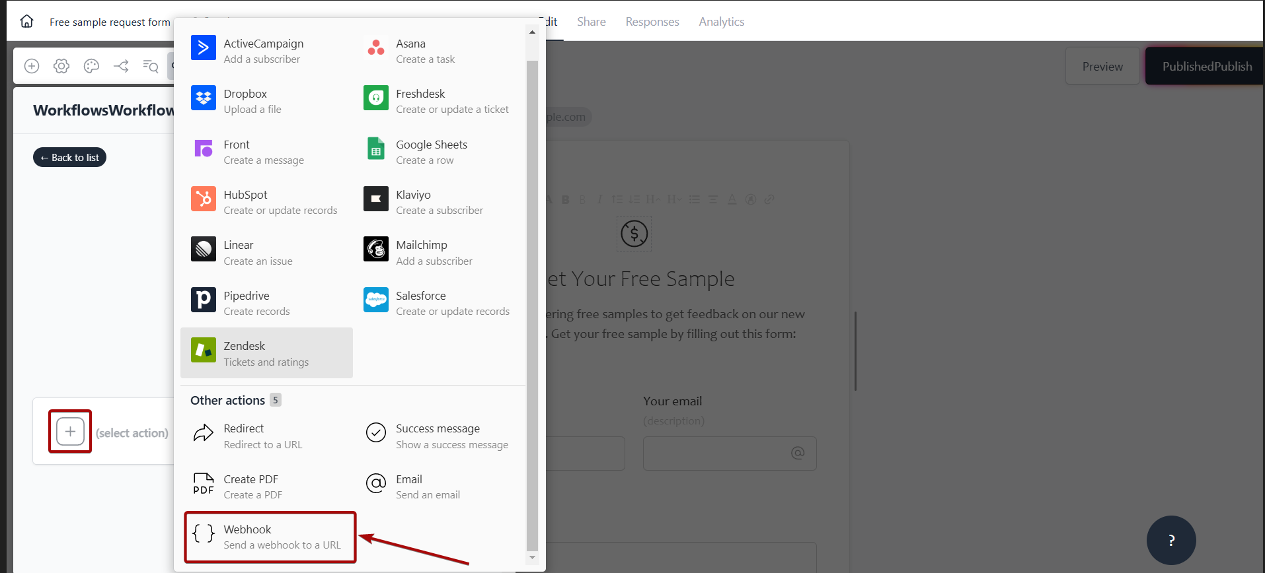Select Success message action
This screenshot has height=573, width=1265.
coord(439,436)
